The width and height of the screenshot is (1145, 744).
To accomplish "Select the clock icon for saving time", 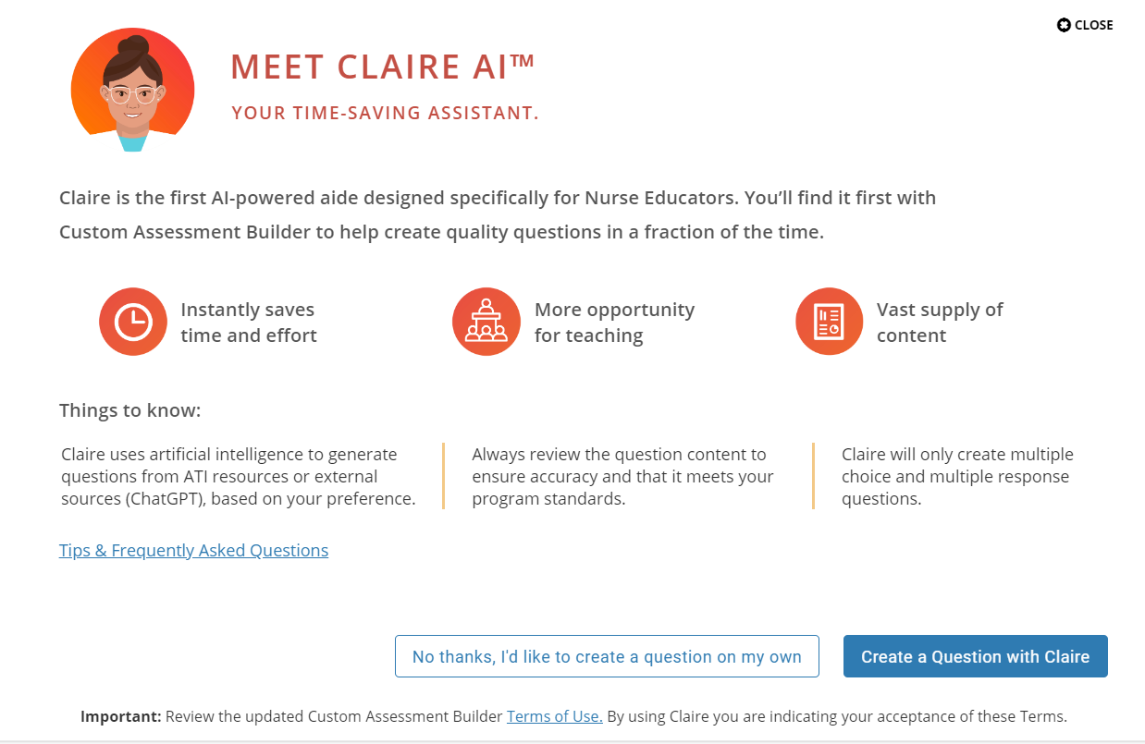I will tap(133, 322).
